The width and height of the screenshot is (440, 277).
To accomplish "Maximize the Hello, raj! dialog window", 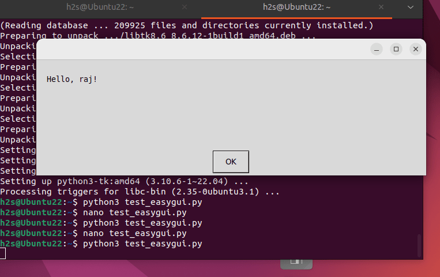I will (396, 49).
